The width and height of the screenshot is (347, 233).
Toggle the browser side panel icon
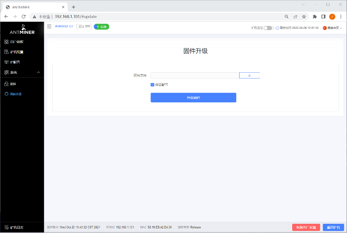pyautogui.click(x=323, y=17)
